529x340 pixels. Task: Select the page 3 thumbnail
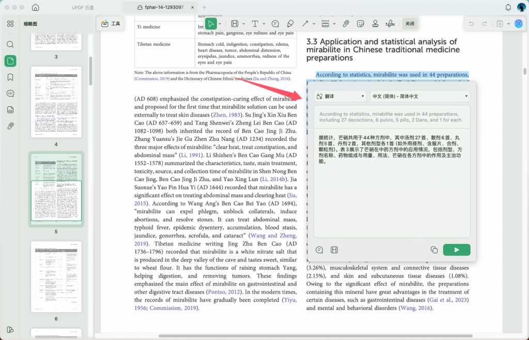[x=56, y=42]
